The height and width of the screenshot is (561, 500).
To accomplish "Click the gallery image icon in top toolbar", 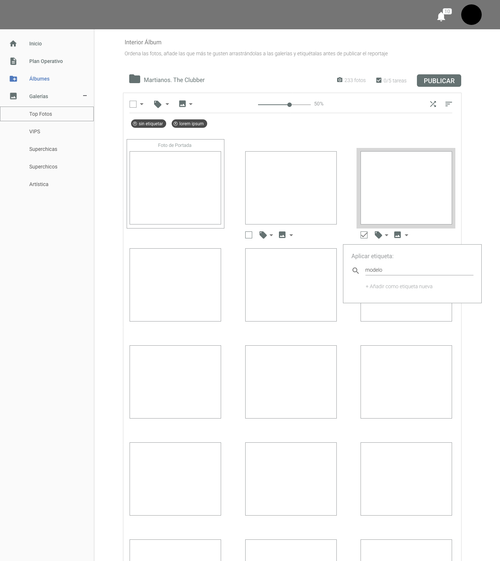I will (182, 104).
